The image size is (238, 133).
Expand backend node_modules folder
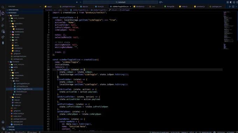(24, 18)
